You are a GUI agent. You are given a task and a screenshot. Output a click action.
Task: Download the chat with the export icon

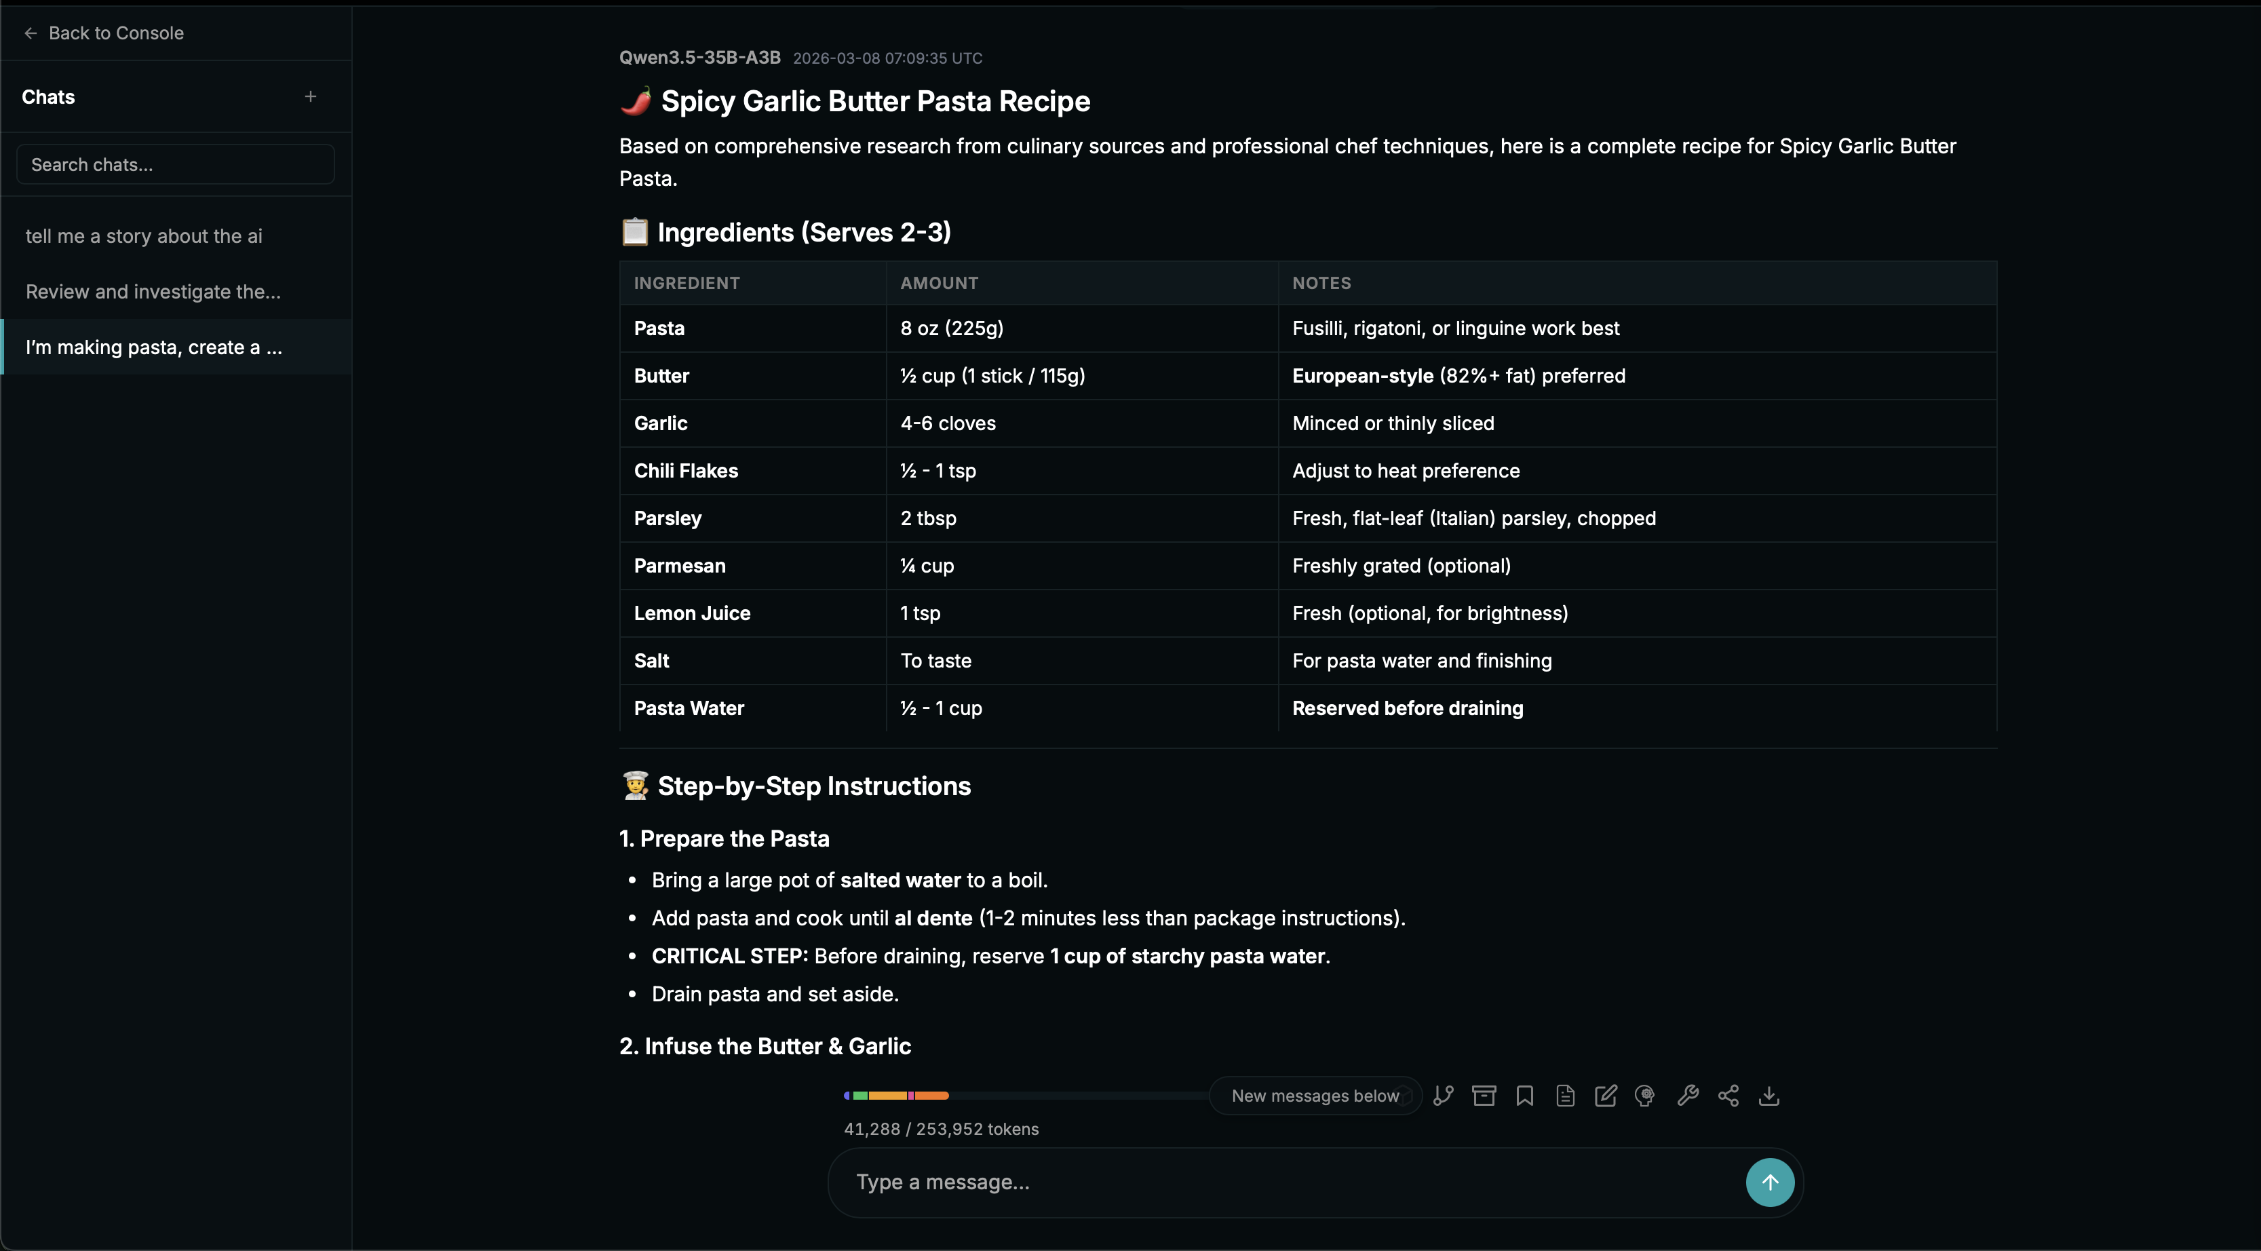tap(1769, 1096)
